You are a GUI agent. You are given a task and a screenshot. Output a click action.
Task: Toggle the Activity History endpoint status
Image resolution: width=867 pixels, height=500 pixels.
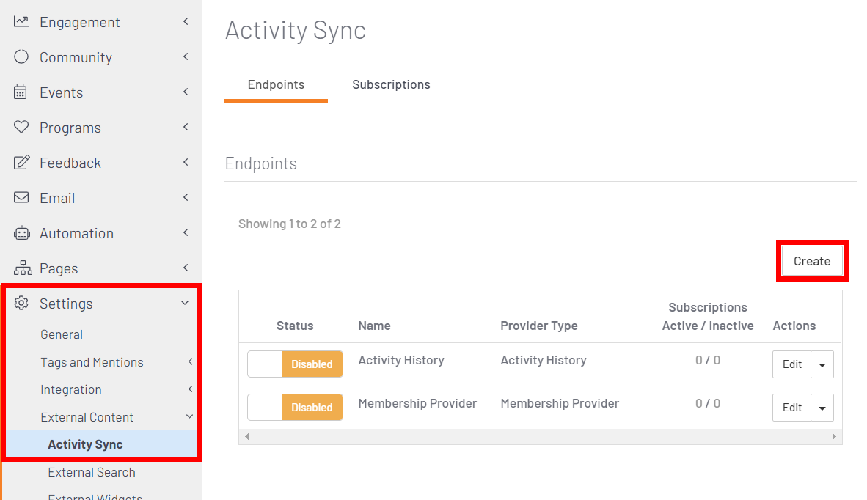coord(296,364)
